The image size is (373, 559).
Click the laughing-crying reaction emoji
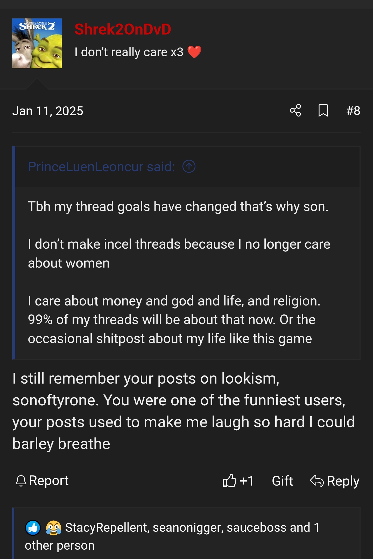point(54,528)
